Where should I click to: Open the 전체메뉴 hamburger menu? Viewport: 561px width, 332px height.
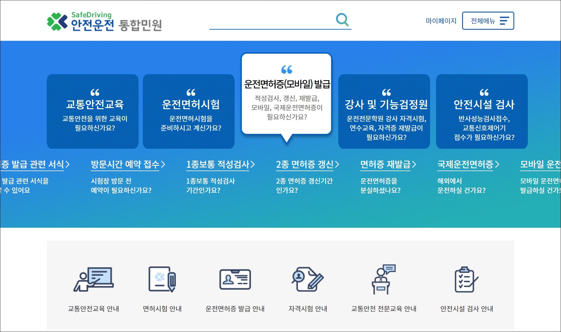488,21
